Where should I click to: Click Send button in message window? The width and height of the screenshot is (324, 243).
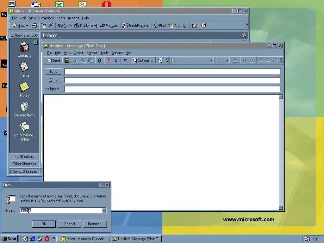[x=54, y=60]
